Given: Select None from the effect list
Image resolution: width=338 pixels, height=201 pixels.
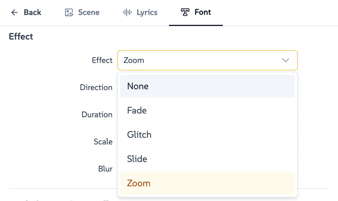Looking at the screenshot, I should 207,86.
